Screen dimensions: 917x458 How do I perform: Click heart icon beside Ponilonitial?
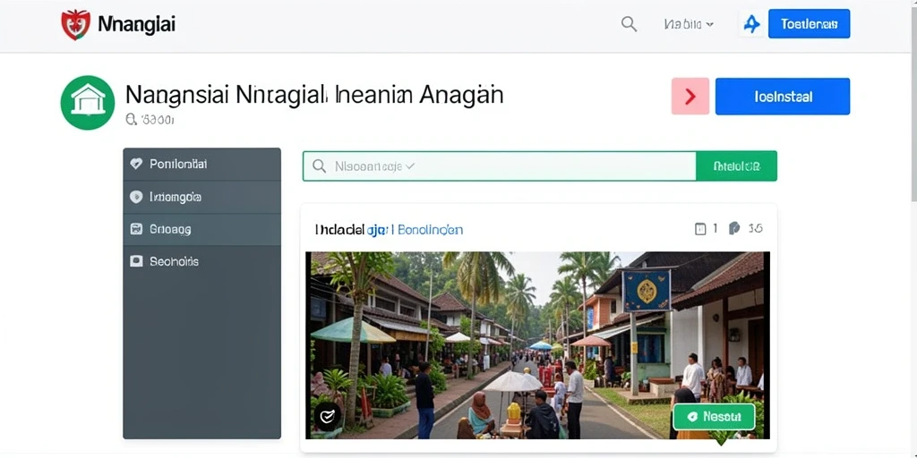pos(136,165)
